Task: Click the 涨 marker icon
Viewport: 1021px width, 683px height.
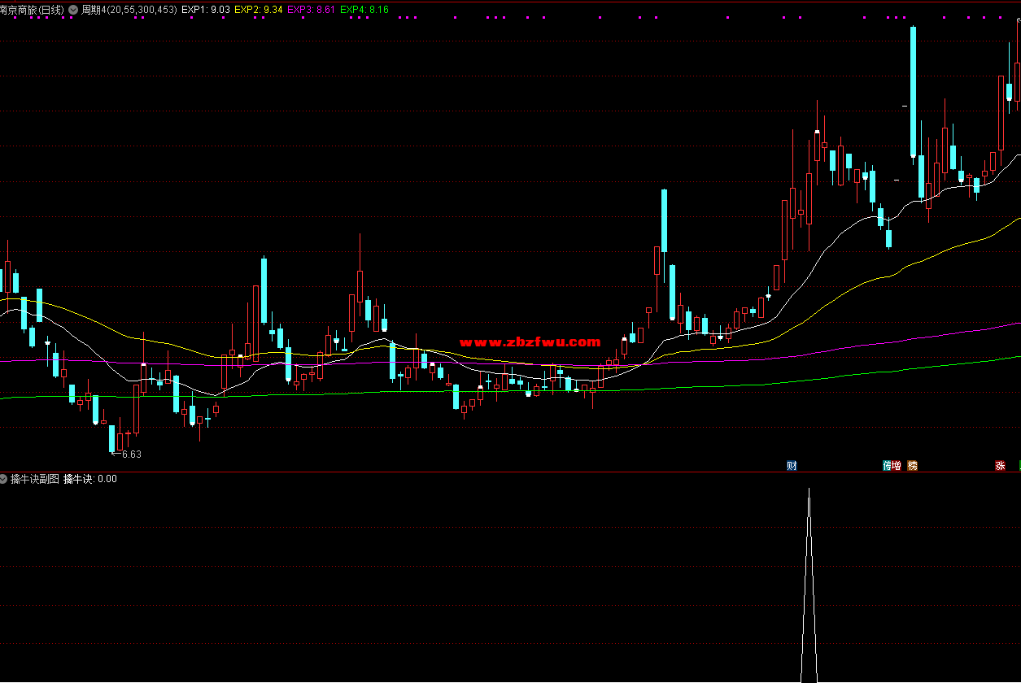Action: click(1000, 466)
